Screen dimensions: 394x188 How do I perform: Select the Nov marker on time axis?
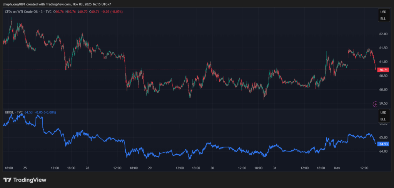tap(337, 168)
